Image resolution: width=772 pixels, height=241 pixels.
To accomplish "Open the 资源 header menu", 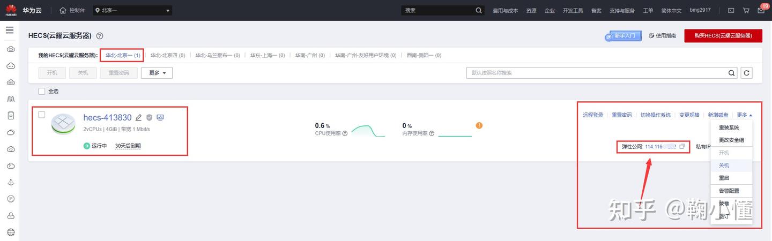I will click(531, 10).
